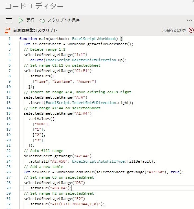Click the string "C1:E1"
194x209 pixels.
(x=82, y=71)
